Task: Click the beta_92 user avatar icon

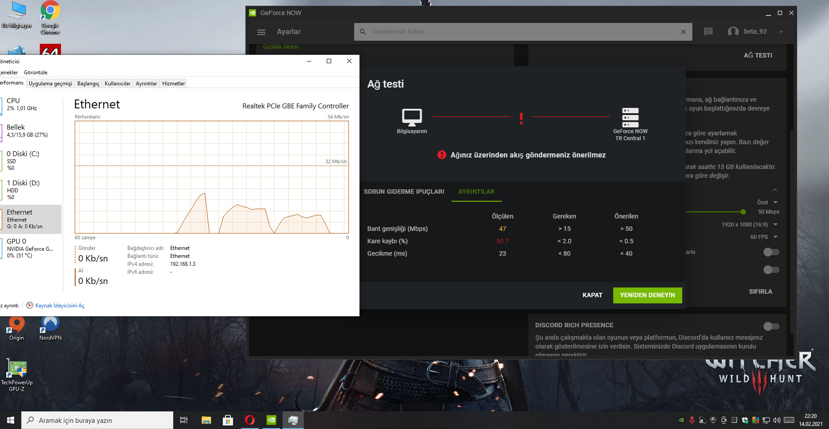Action: coord(733,31)
